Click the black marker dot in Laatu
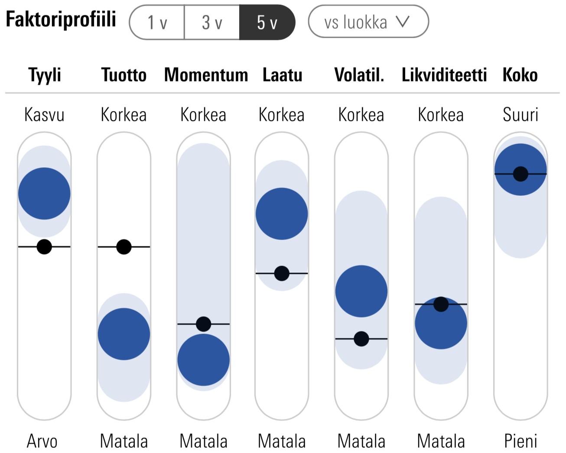The width and height of the screenshot is (566, 453). 282,273
